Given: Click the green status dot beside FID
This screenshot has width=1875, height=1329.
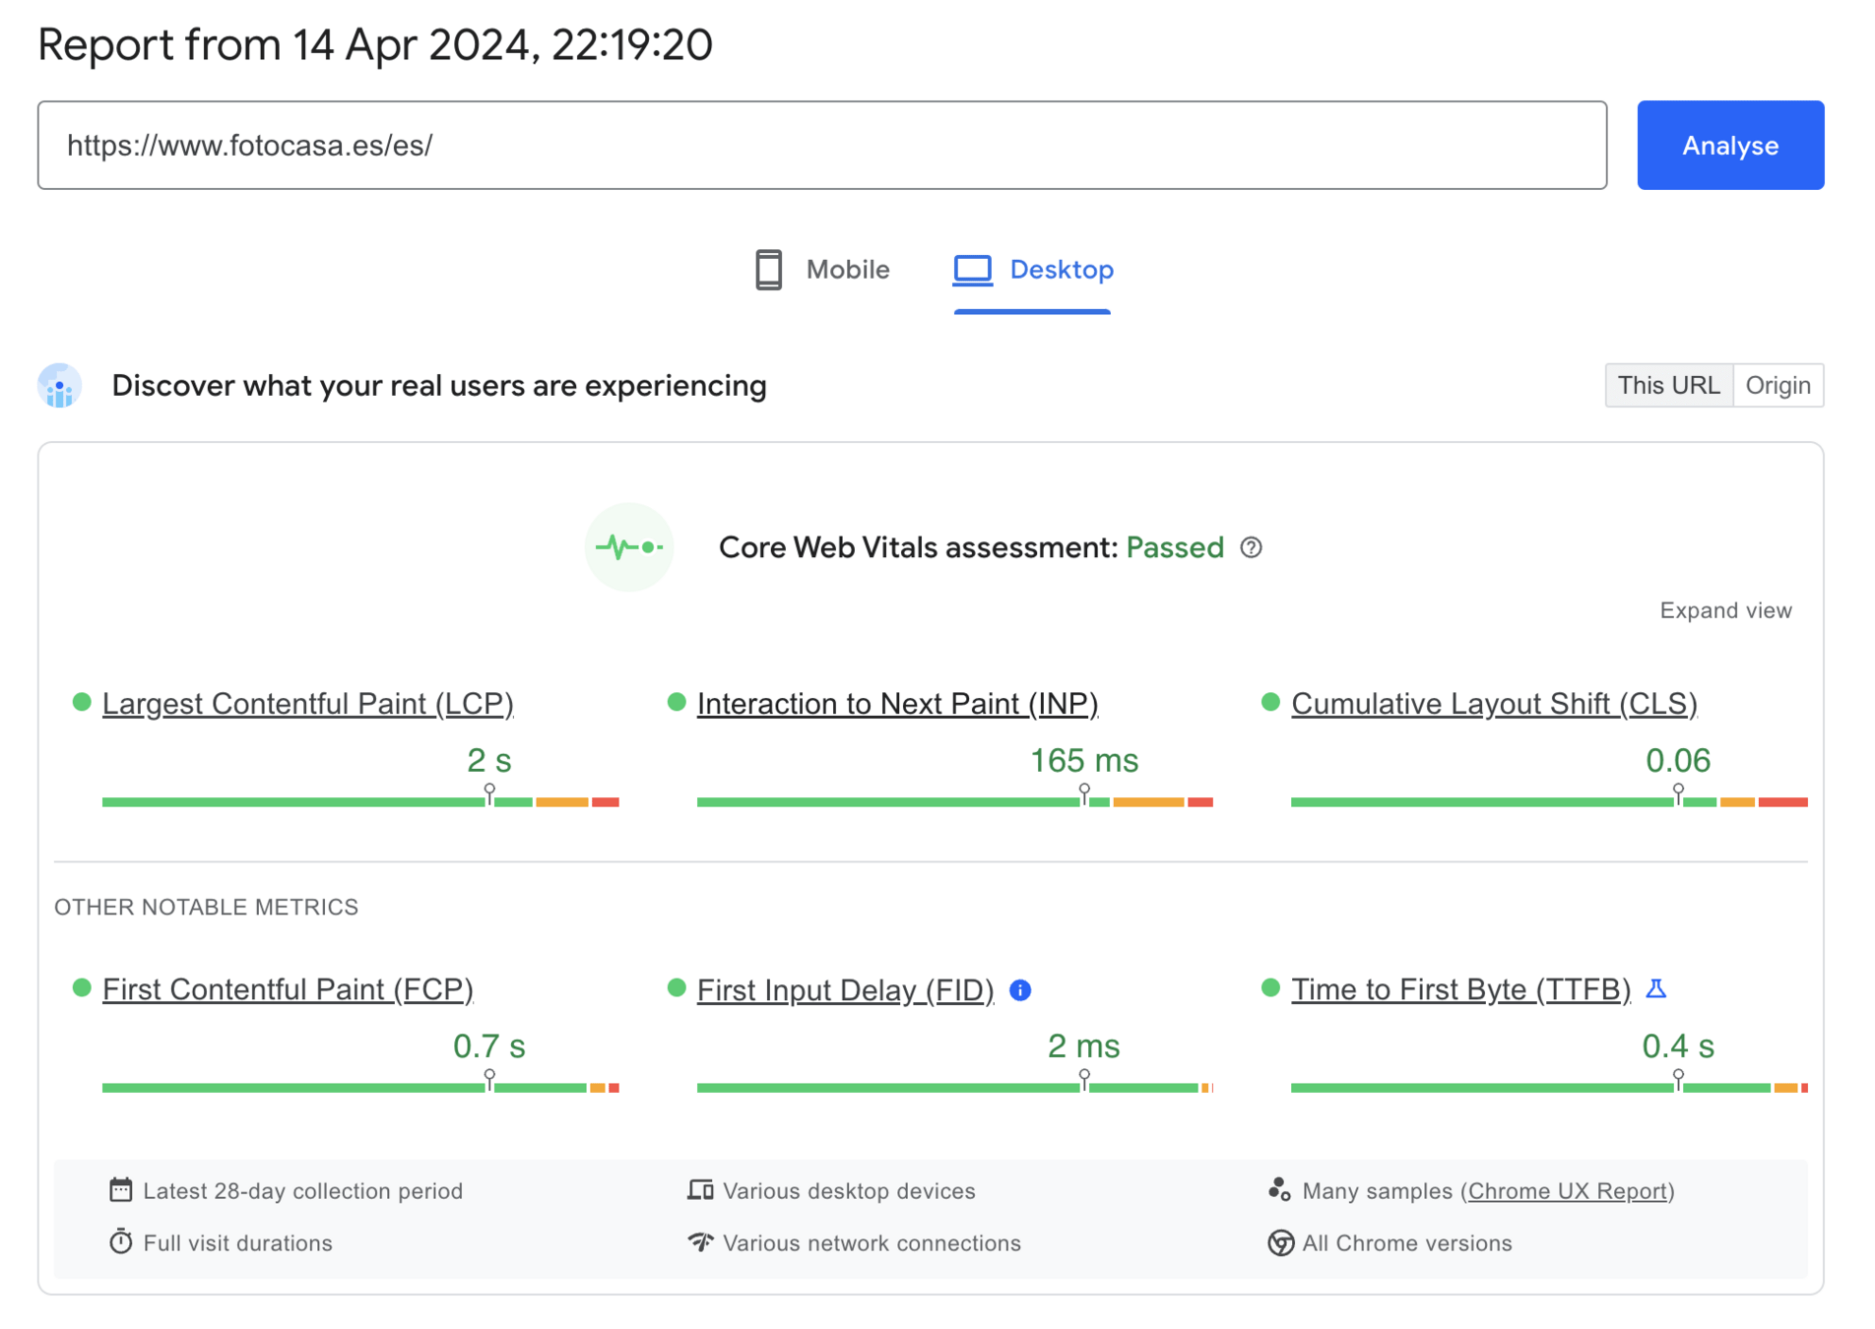Looking at the screenshot, I should tap(677, 987).
